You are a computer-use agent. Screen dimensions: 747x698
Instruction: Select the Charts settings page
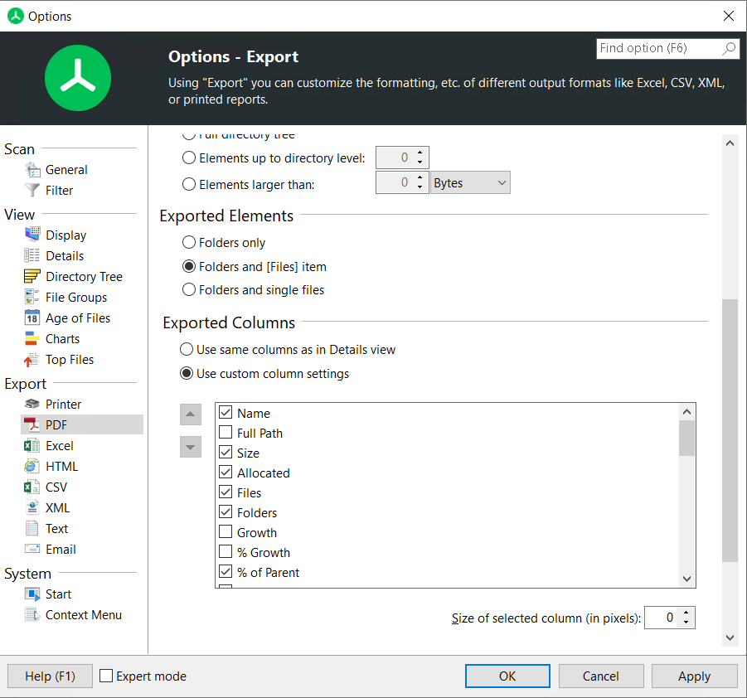tap(61, 338)
